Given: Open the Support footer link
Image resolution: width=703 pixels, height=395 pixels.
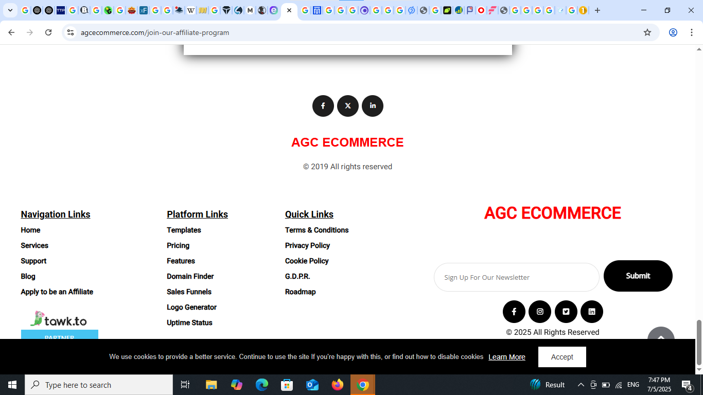Looking at the screenshot, I should click(x=33, y=261).
